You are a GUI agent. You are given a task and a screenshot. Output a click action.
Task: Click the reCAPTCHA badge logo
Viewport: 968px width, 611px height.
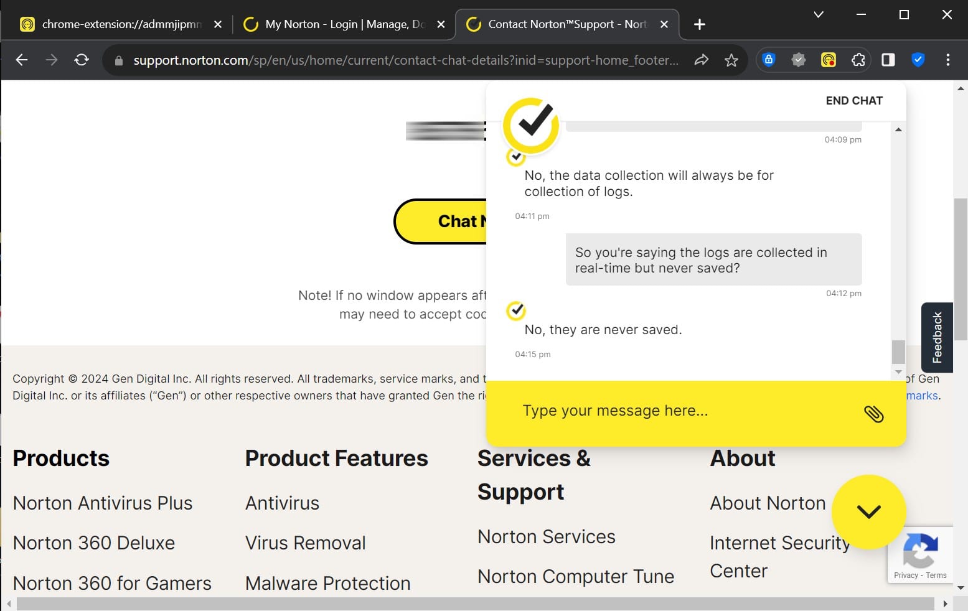coord(920,551)
